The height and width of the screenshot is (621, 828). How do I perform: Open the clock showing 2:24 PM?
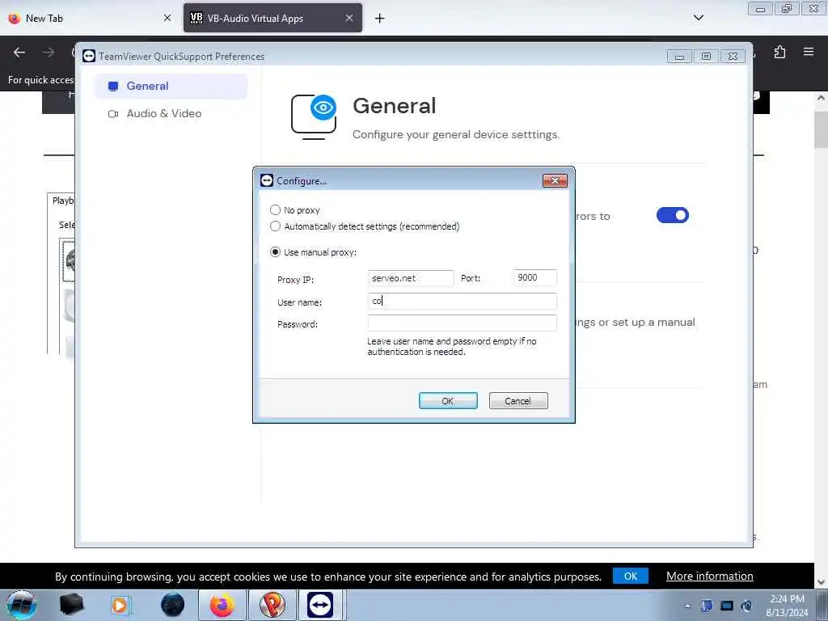(x=787, y=606)
